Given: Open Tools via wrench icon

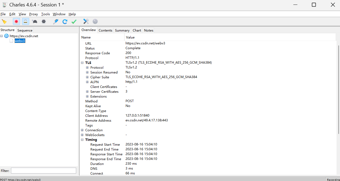Looking at the screenshot, I should [86, 22].
